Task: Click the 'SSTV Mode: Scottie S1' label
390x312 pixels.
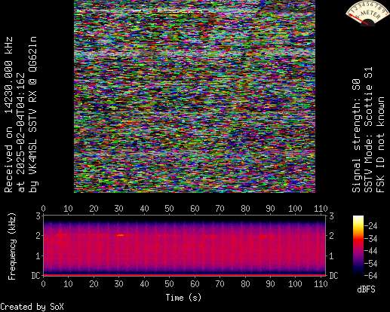Action: [368, 130]
